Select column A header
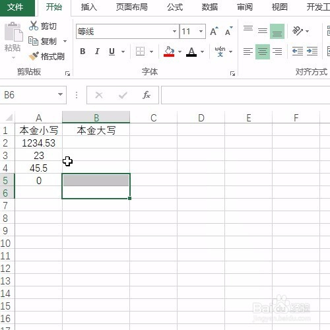The height and width of the screenshot is (330, 330). pyautogui.click(x=39, y=117)
